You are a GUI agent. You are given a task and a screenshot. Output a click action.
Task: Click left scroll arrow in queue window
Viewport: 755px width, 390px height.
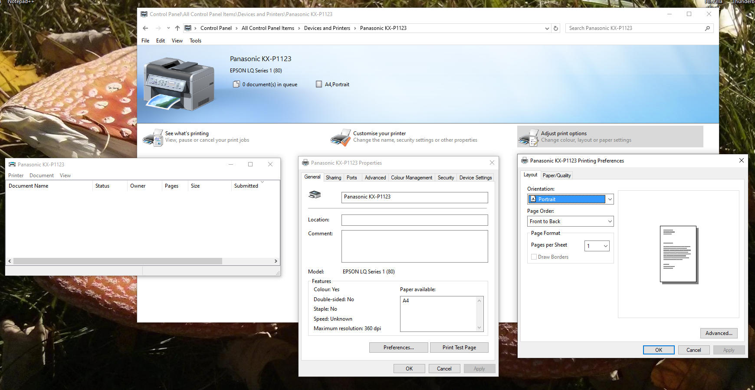click(10, 261)
